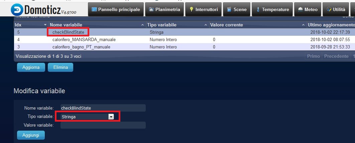
Task: Go to Precedente page
Action: tap(336, 56)
